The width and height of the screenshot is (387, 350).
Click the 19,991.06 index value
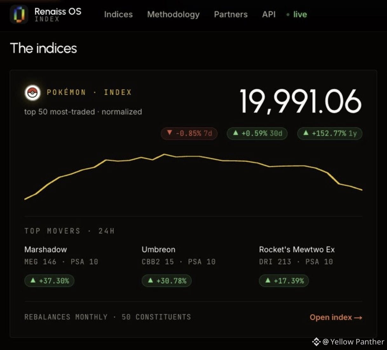tap(300, 101)
